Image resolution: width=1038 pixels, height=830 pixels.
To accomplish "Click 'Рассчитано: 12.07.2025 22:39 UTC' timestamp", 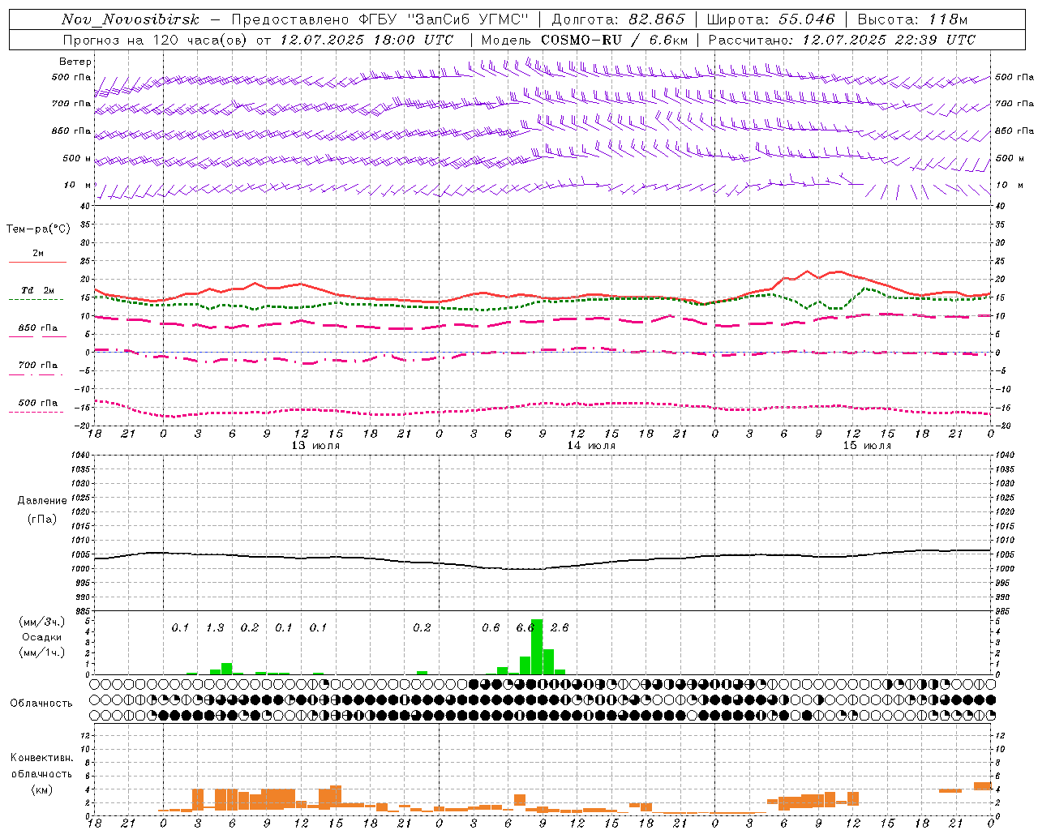I will [x=842, y=40].
